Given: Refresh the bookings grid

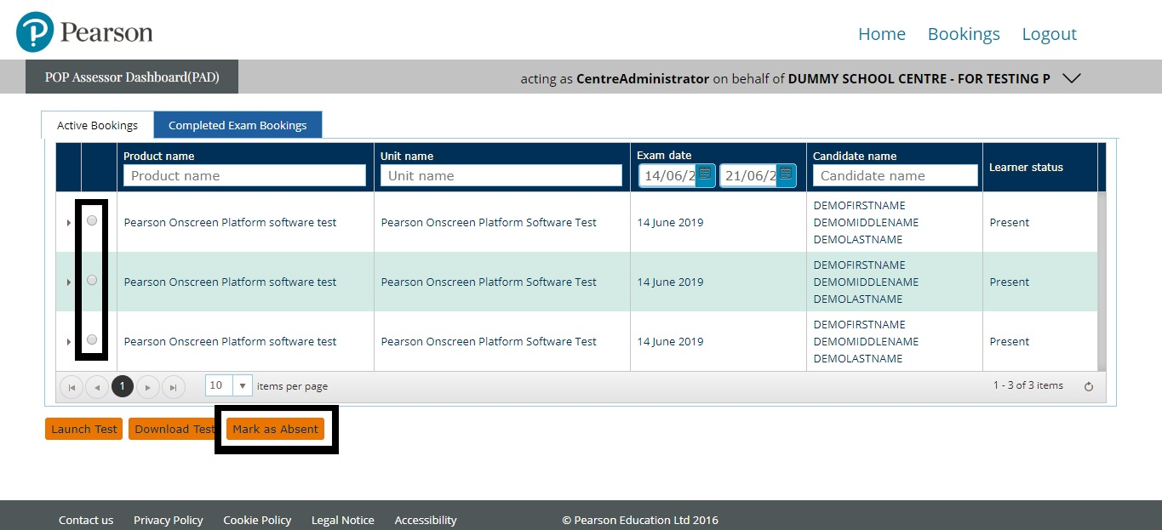Looking at the screenshot, I should point(1089,385).
